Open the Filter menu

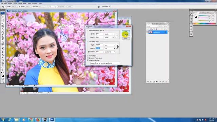click(x=25, y=4)
